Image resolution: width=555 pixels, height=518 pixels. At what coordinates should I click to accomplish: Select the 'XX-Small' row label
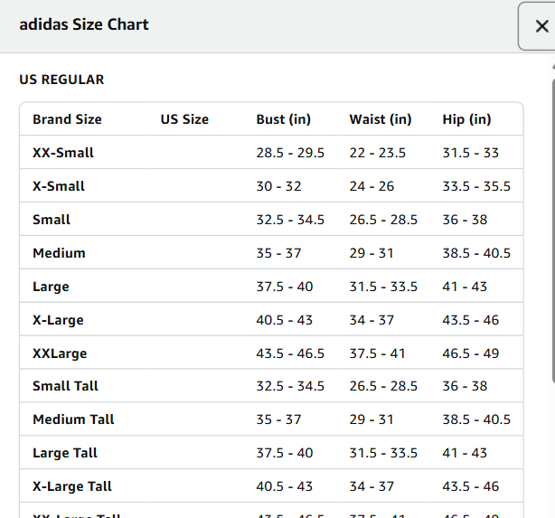[63, 153]
